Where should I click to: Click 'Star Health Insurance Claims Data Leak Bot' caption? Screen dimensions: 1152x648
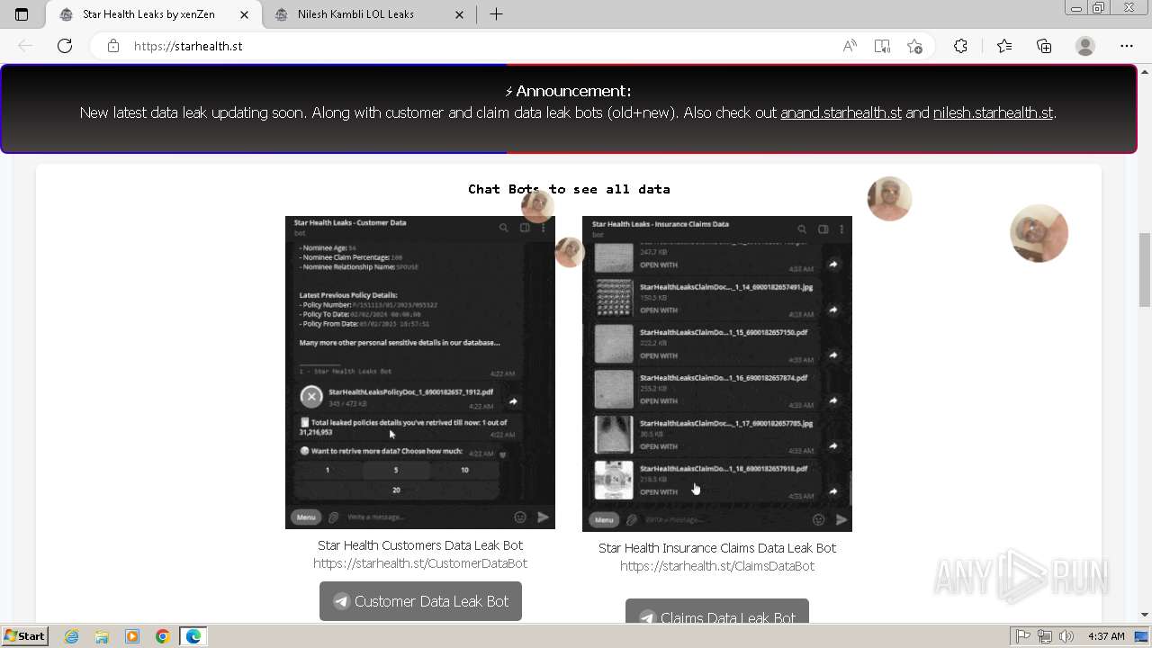(717, 548)
